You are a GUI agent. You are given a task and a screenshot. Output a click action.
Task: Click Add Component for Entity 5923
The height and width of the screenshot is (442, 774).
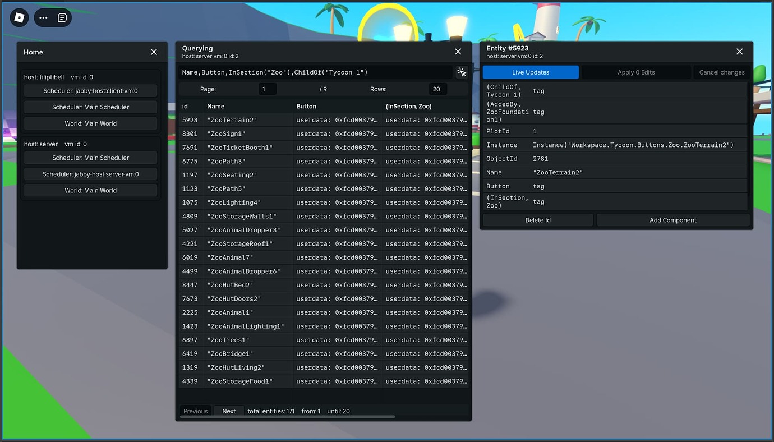[x=672, y=219]
